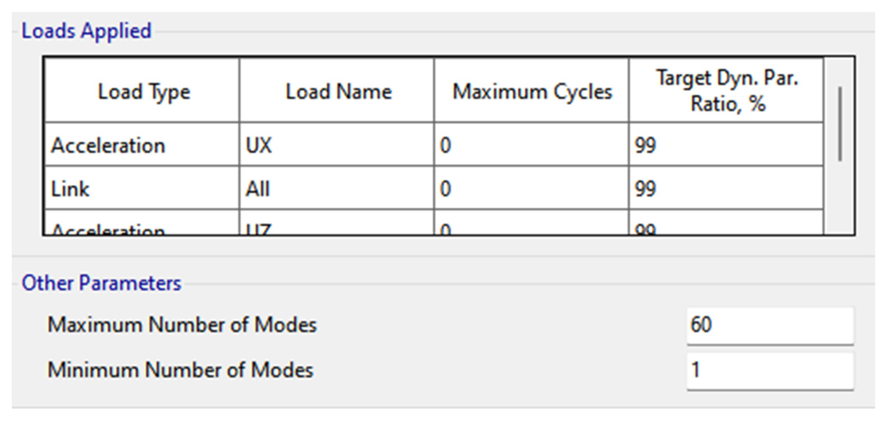Click the Load Name column header
The width and height of the screenshot is (888, 424).
[x=336, y=90]
